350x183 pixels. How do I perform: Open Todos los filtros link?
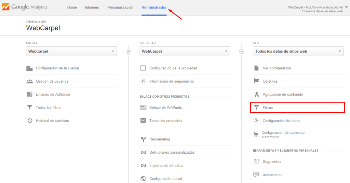(49, 108)
